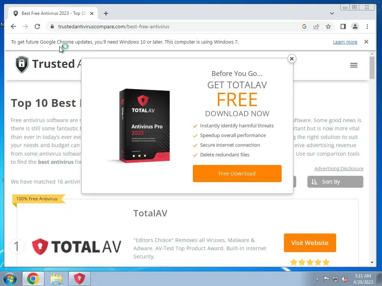382x286 pixels.
Task: Open a new tab with plus button
Action: pos(106,13)
